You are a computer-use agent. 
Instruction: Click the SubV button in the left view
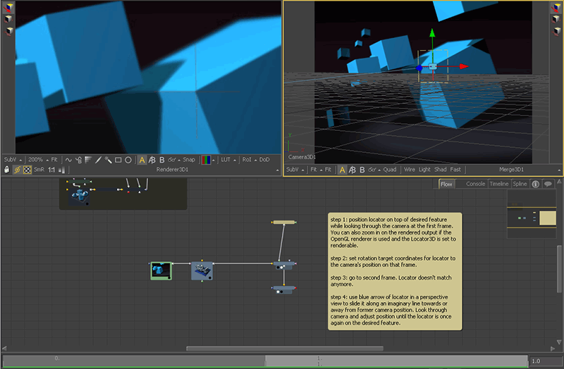[10, 160]
